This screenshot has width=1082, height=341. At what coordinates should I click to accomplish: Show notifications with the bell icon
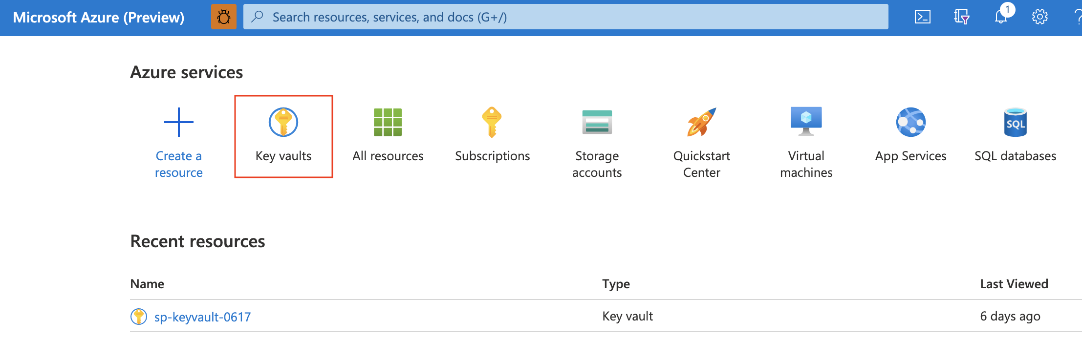[1001, 17]
